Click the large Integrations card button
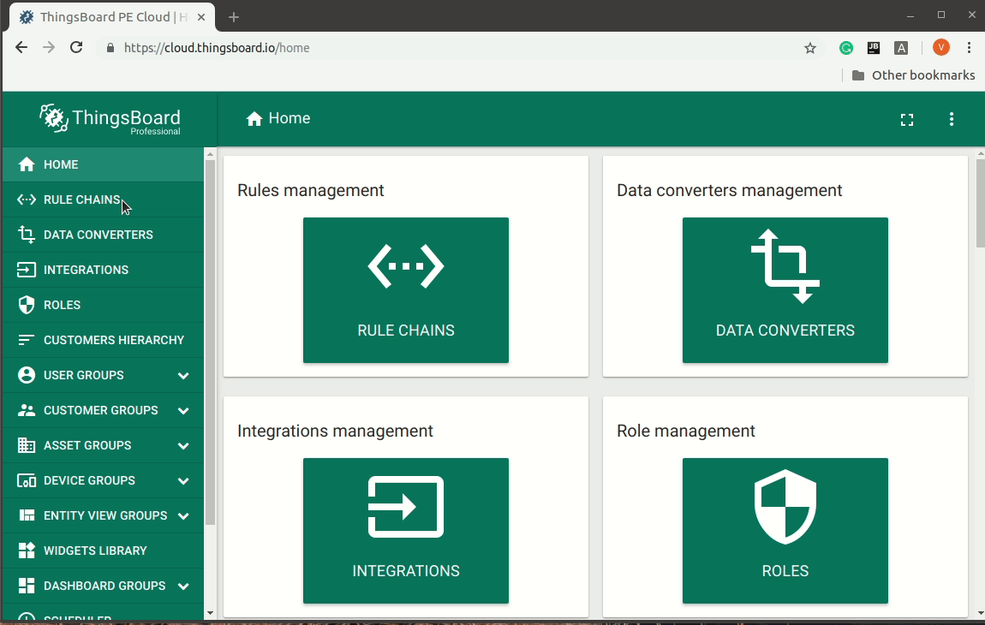Screen dimensions: 985x625 tap(406, 531)
